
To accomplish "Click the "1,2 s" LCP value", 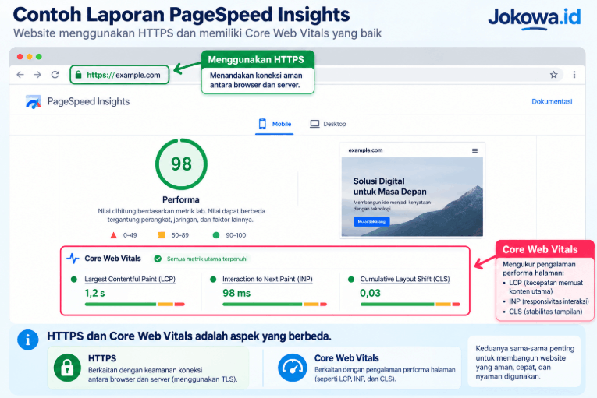I will click(94, 293).
